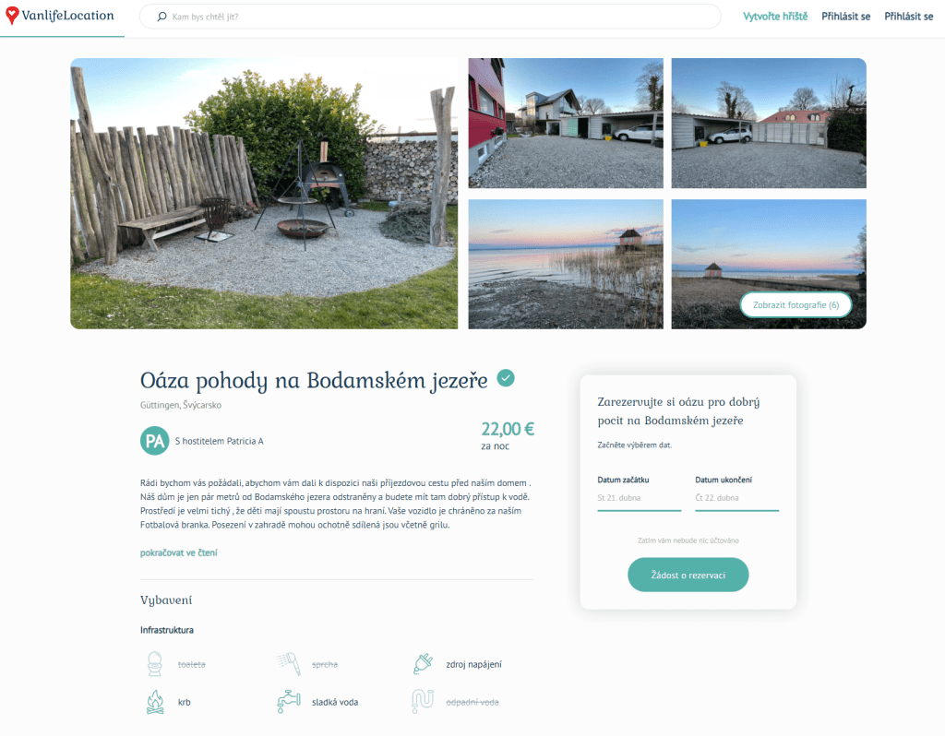945x736 pixels.
Task: Click the Žádost o rezervaci button
Action: point(688,576)
